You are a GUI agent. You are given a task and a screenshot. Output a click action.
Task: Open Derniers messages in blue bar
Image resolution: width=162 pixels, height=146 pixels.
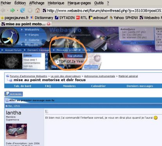point(38,50)
